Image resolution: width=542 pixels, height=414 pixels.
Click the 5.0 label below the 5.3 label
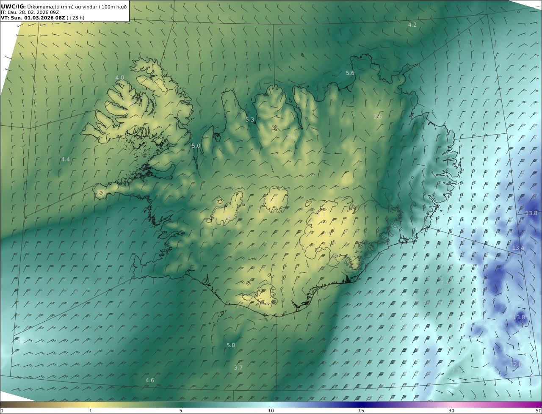coord(196,146)
